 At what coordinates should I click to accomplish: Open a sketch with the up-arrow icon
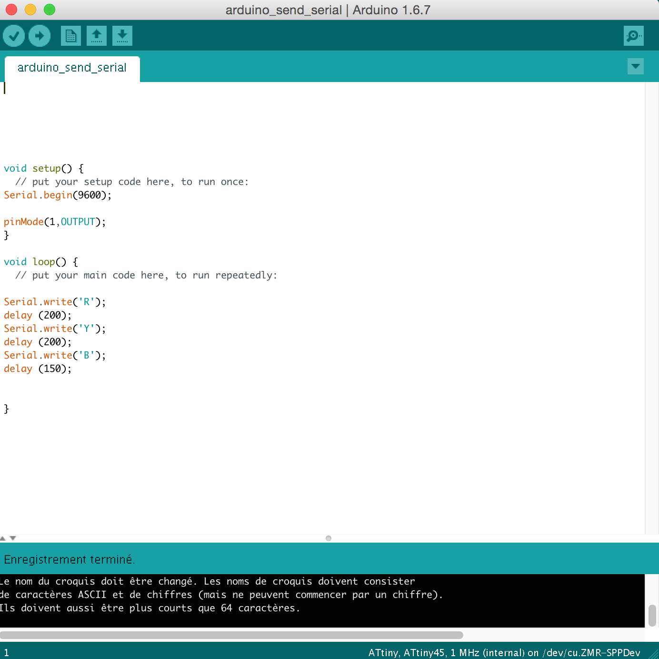click(x=97, y=36)
